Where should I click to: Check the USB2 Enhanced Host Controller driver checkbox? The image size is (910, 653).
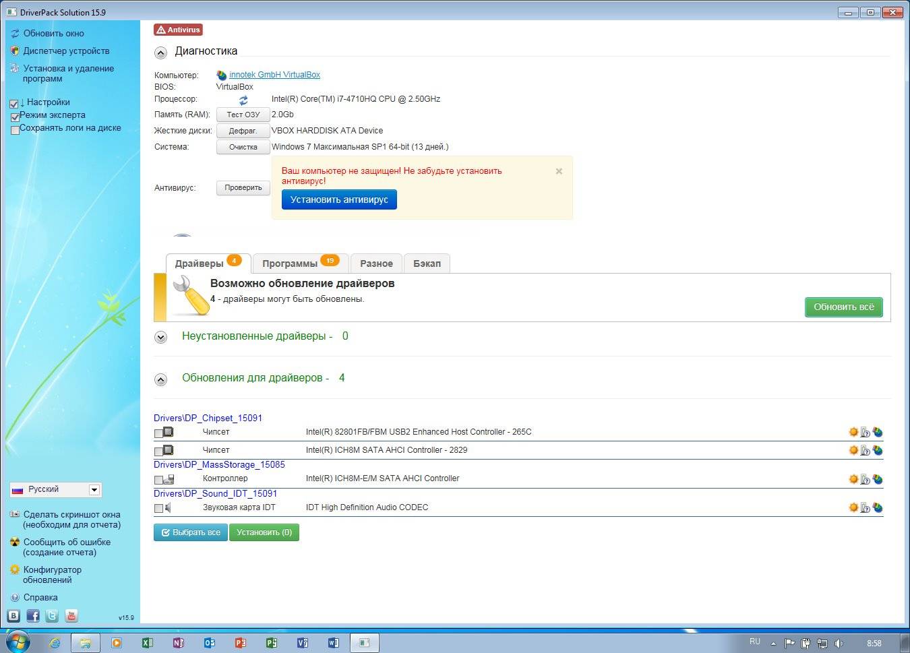158,433
